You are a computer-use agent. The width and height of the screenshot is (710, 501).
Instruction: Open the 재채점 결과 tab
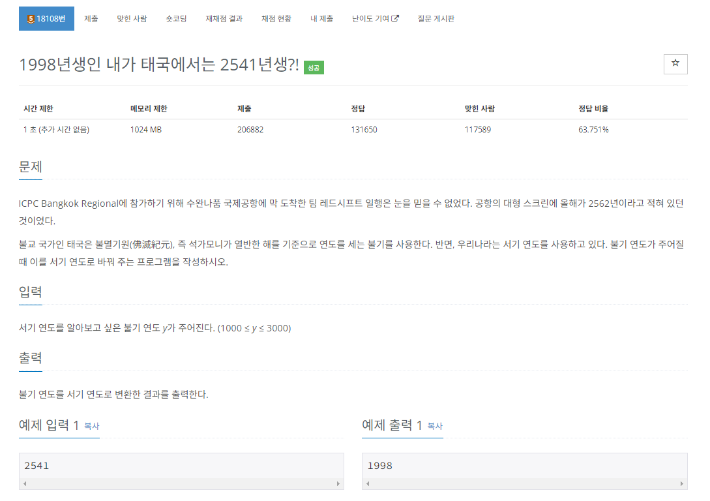[x=224, y=18]
